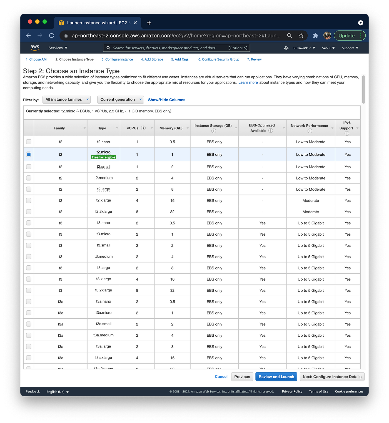Open Cookie preferences in footer

pyautogui.click(x=349, y=391)
